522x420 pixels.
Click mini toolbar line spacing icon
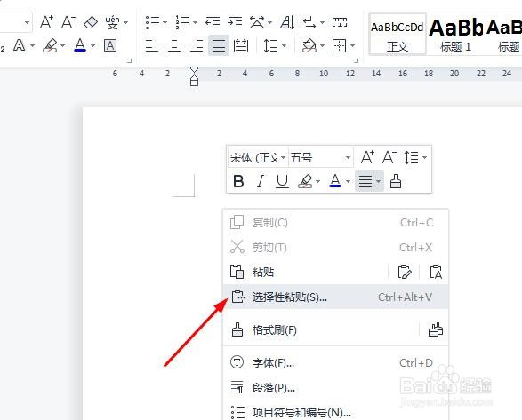pyautogui.click(x=412, y=157)
